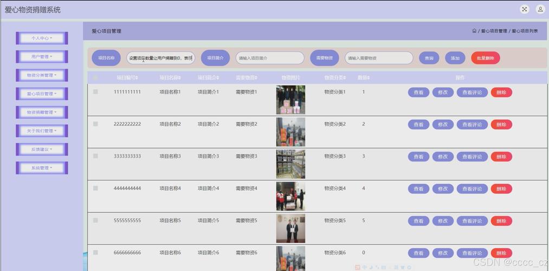Open 查看评论 for 项目名称3 row
The width and height of the screenshot is (549, 271).
click(x=472, y=157)
